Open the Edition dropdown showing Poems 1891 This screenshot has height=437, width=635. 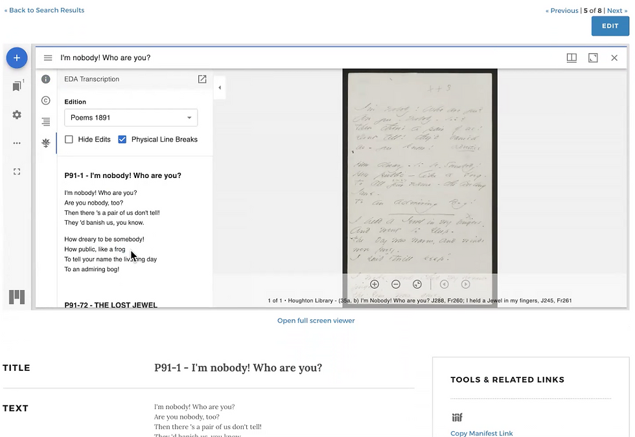tap(131, 117)
